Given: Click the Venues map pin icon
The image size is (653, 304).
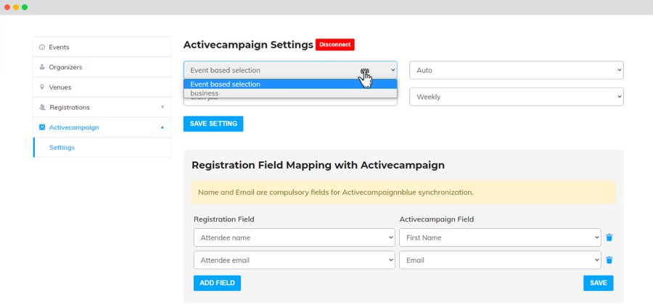Looking at the screenshot, I should click(41, 87).
